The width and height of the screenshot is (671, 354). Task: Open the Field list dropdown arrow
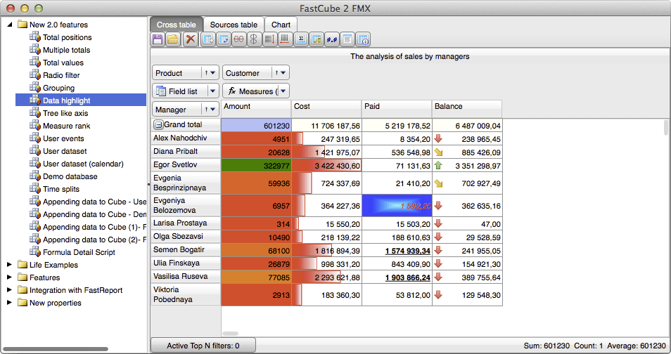(x=213, y=91)
